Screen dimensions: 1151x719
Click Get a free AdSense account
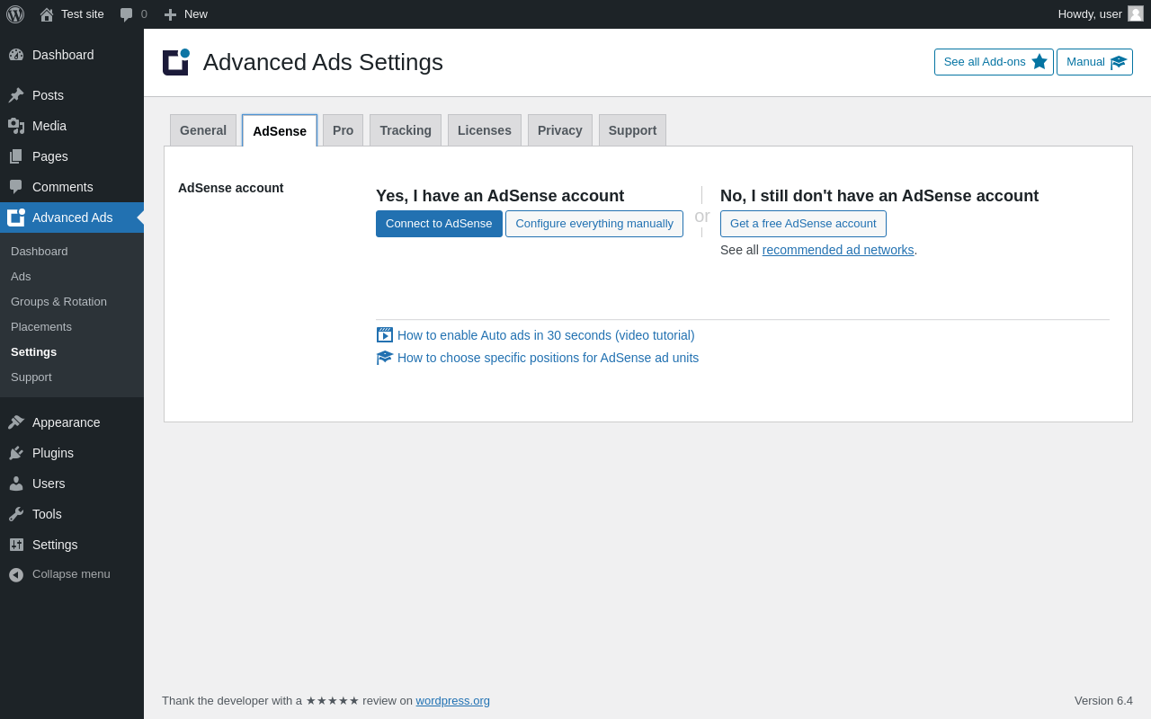[x=803, y=224]
